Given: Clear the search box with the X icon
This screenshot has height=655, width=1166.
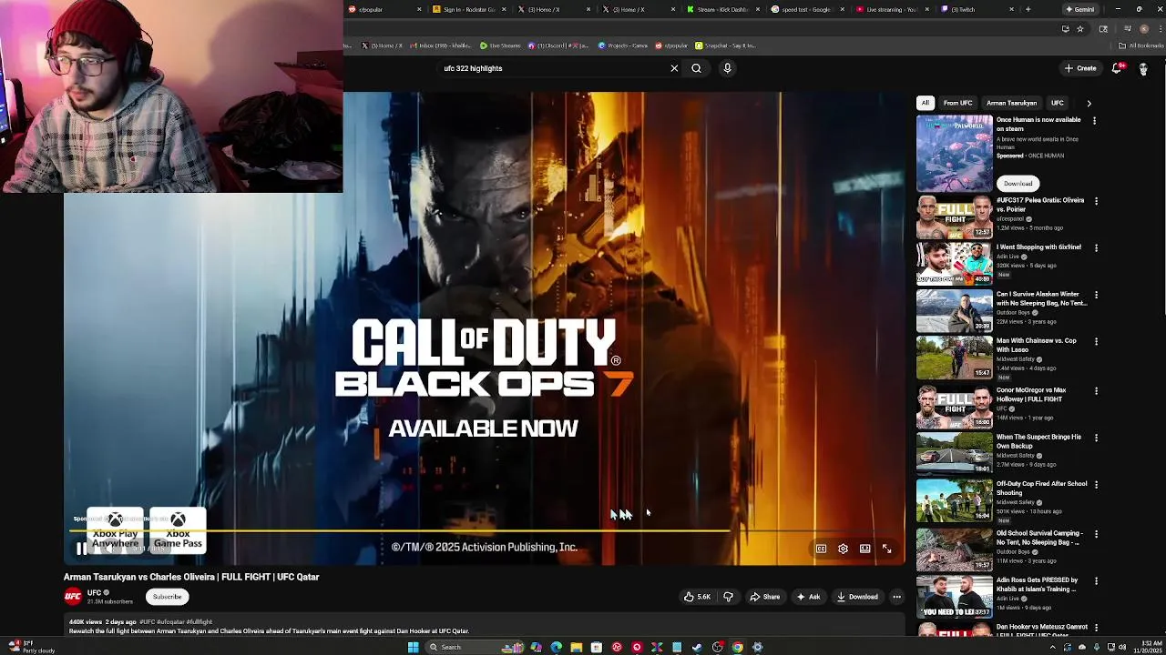Looking at the screenshot, I should (674, 68).
